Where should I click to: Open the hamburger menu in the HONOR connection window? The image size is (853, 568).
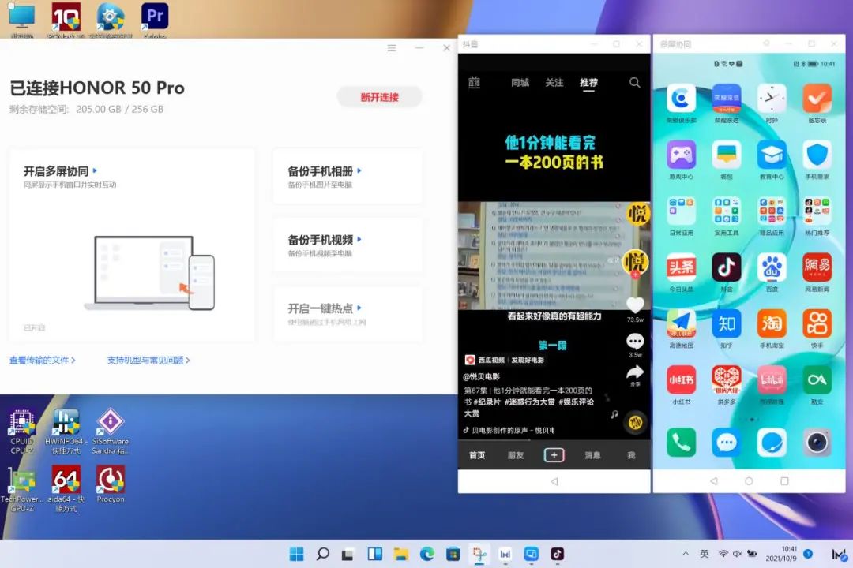[392, 48]
